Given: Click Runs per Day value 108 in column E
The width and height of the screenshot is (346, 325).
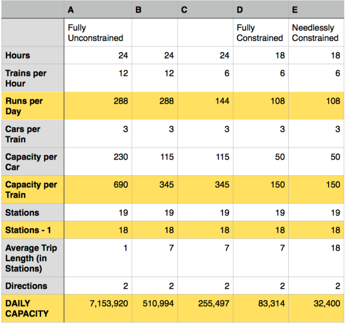Looking at the screenshot, I should (x=333, y=101).
